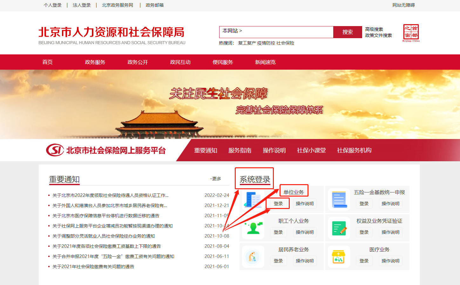Open the 个人登录 link at top
The width and height of the screenshot is (460, 285).
pyautogui.click(x=53, y=5)
